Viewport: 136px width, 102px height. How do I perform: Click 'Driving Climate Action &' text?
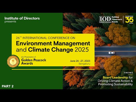pyautogui.click(x=115, y=81)
